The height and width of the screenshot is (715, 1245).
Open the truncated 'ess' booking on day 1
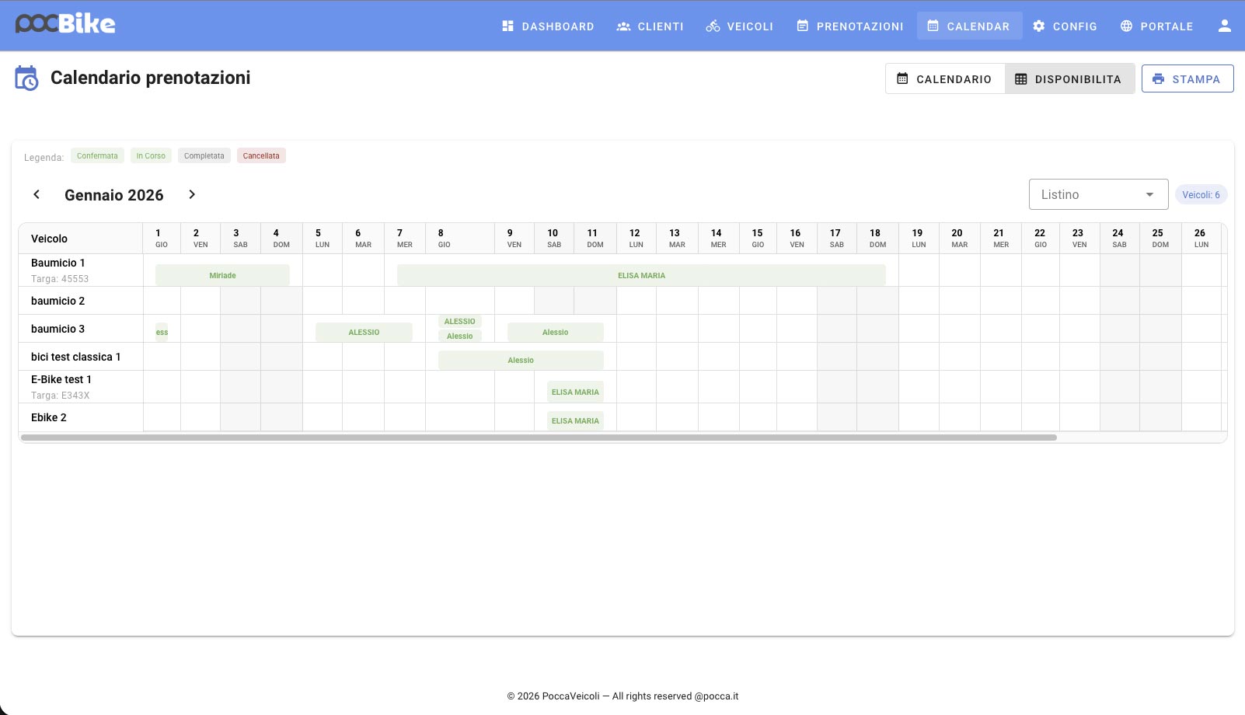(162, 332)
